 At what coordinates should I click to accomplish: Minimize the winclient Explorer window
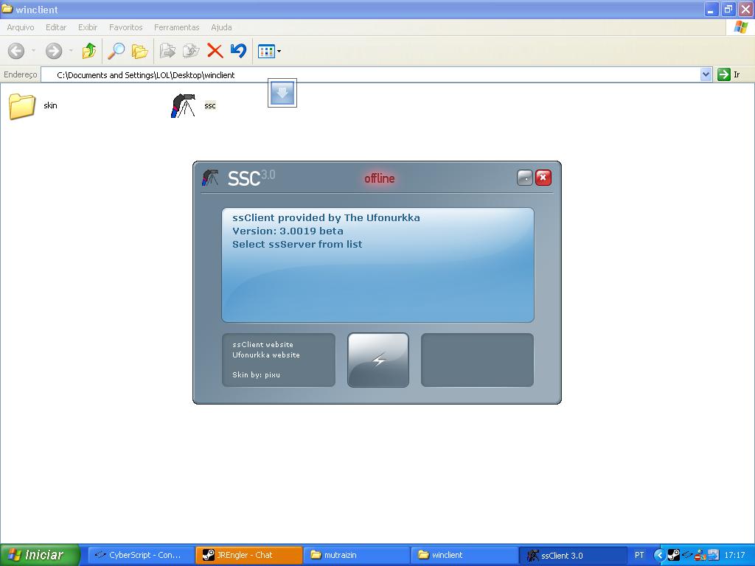[x=711, y=9]
